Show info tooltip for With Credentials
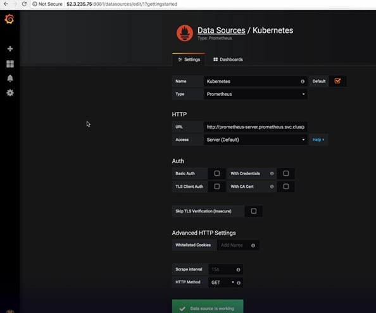The image size is (376, 313). point(272,173)
